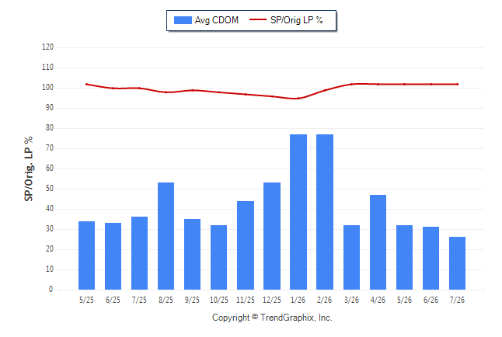Click the 2/26 bar in the chart

325,212
